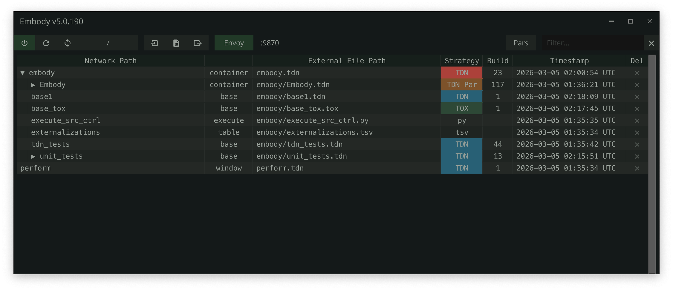Click the export arrow icon
The height and width of the screenshot is (290, 673).
pyautogui.click(x=198, y=43)
